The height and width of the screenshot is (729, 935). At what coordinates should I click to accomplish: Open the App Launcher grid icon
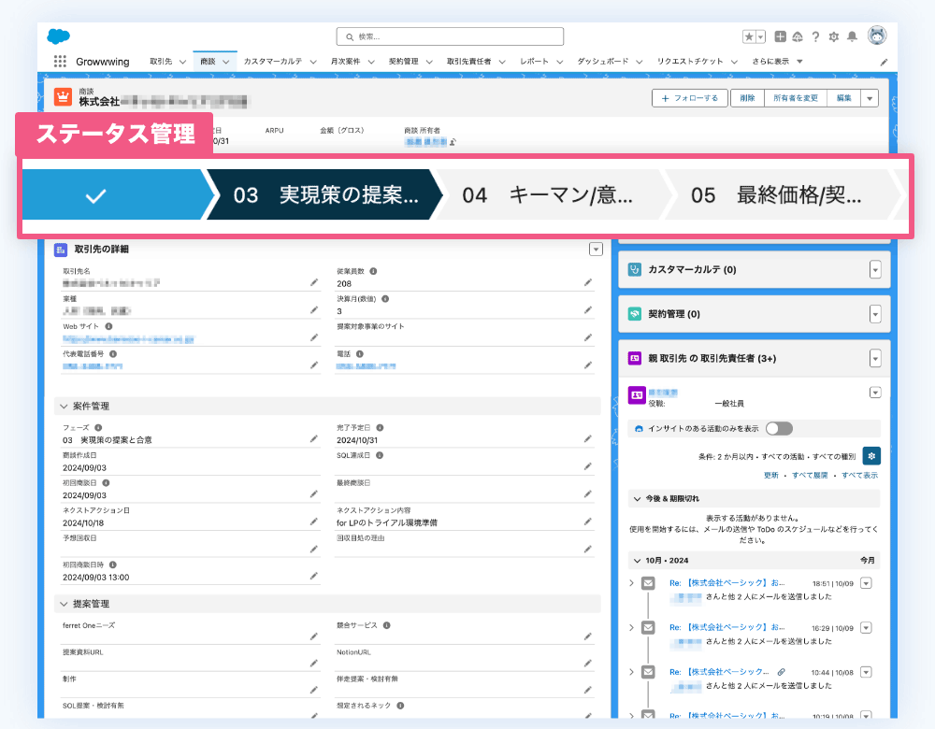tap(60, 62)
